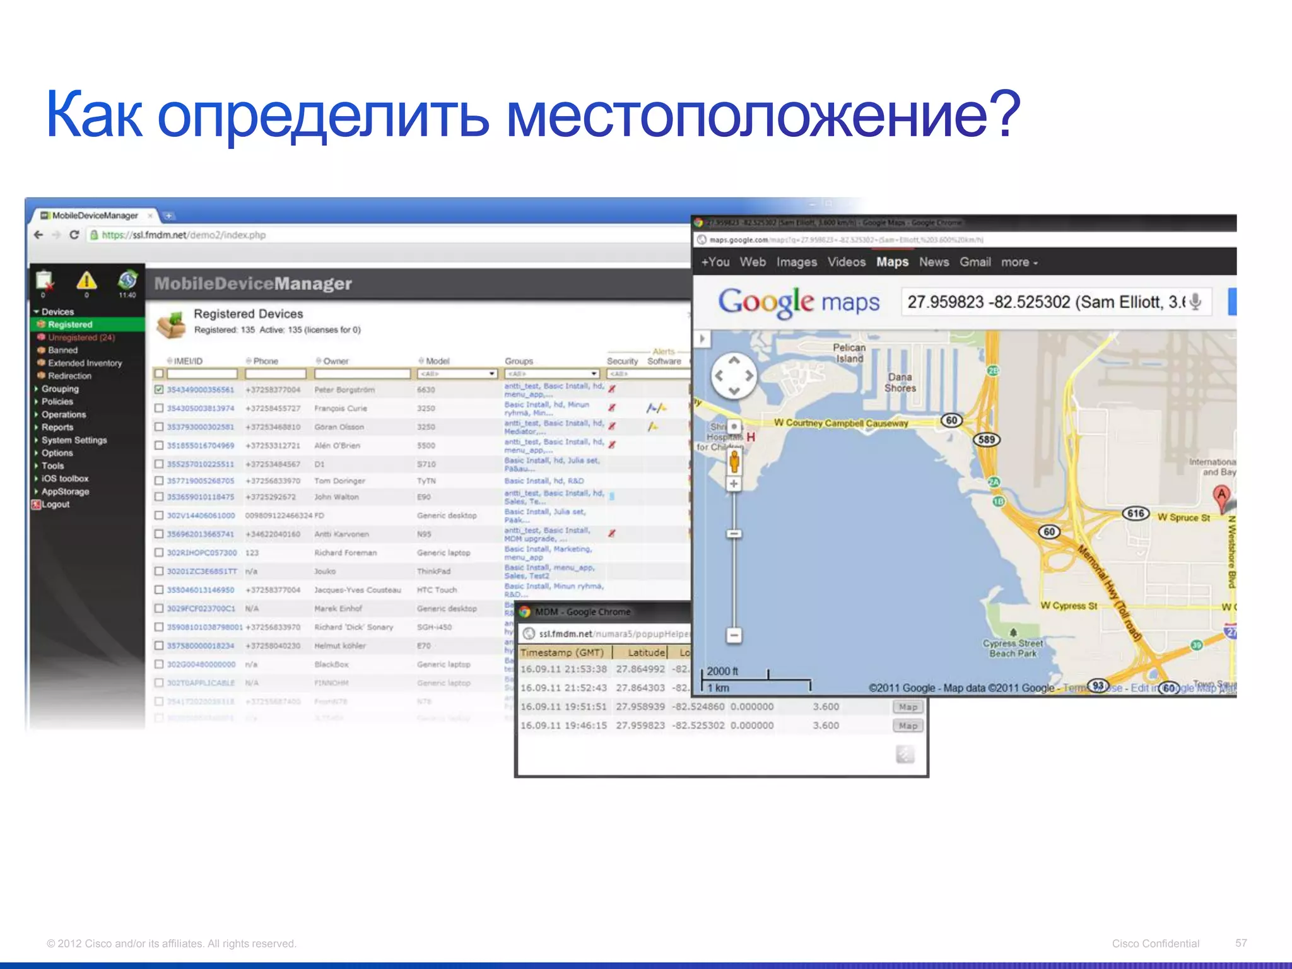The width and height of the screenshot is (1292, 969).
Task: Open the Model filter dropdown
Action: pos(457,374)
